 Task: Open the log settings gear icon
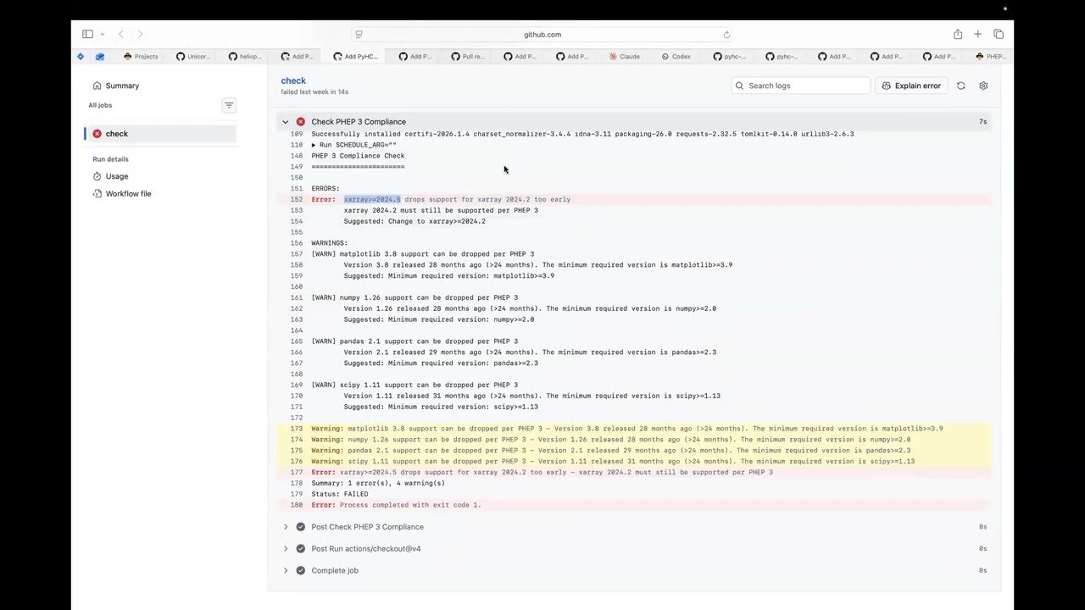(x=983, y=86)
